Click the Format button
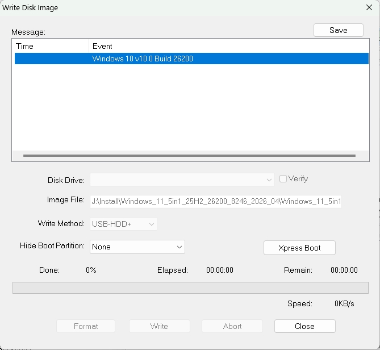Viewport: 380px width, 350px height. click(86, 326)
